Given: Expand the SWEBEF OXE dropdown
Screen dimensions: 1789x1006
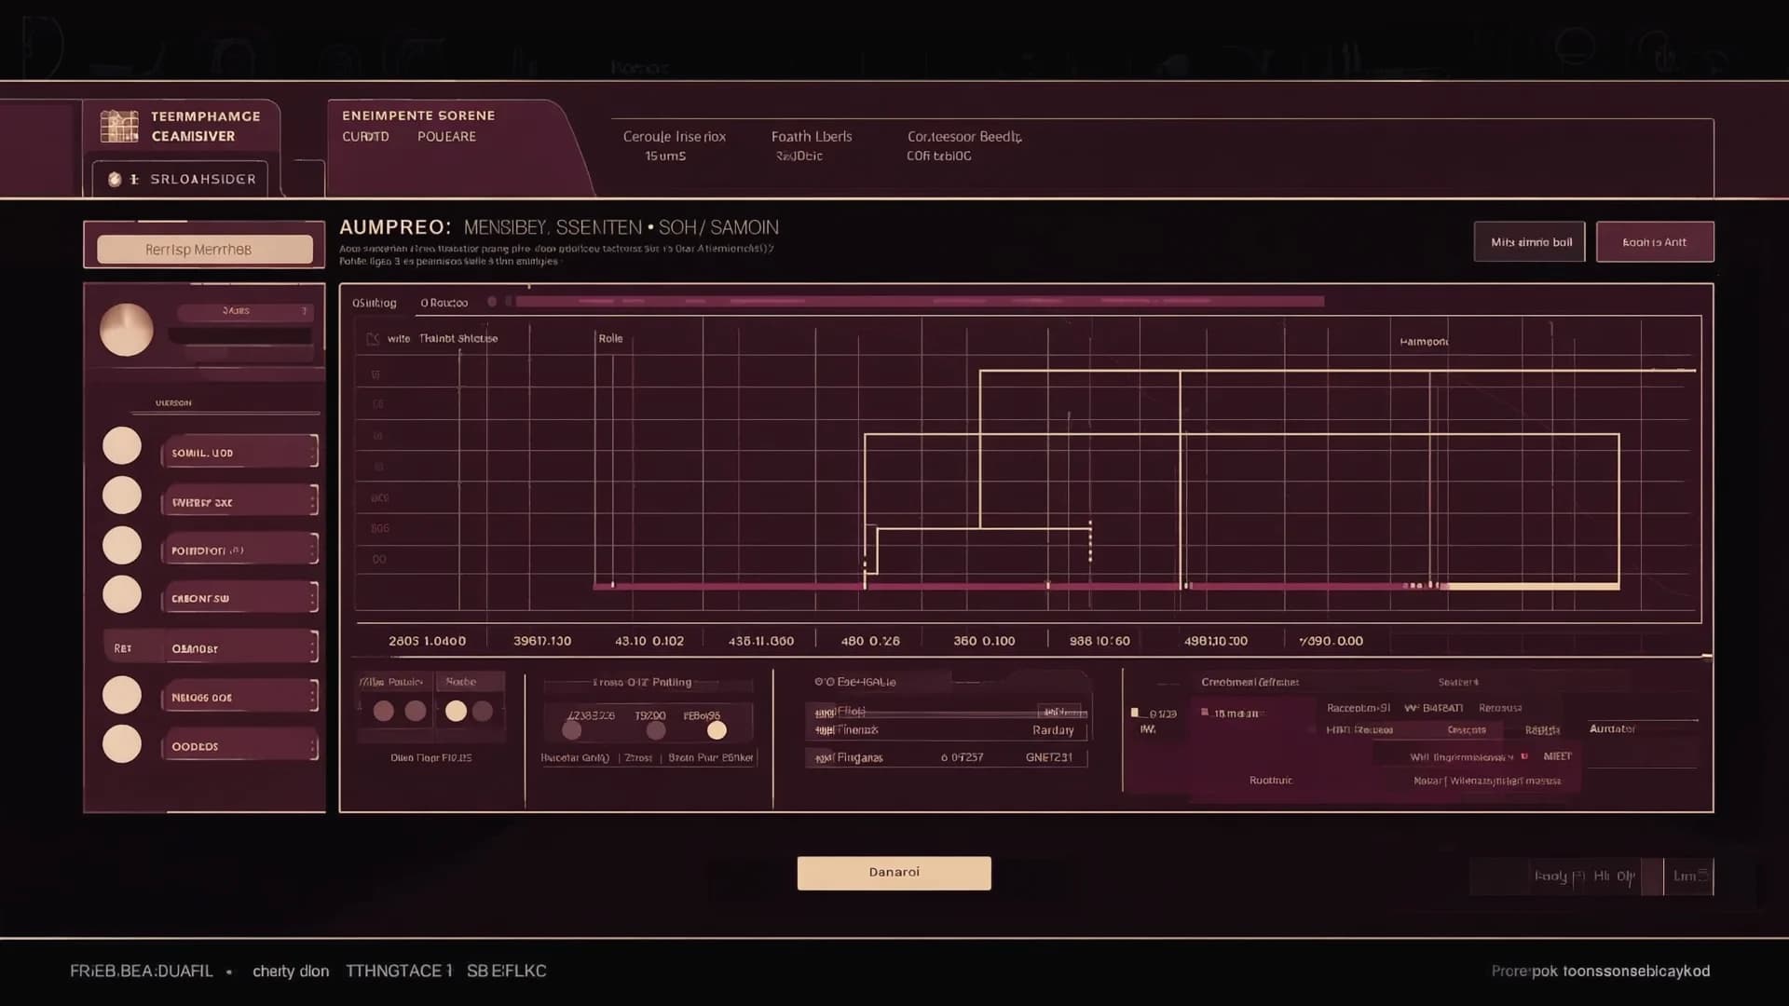Looking at the screenshot, I should point(240,501).
